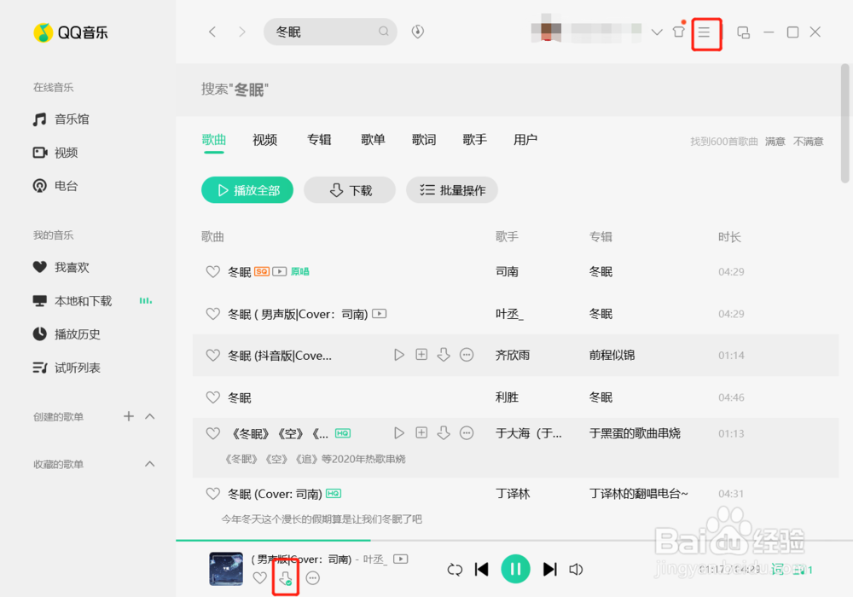This screenshot has width=853, height=597.
Task: Like the current song in the player bar
Action: (x=258, y=578)
